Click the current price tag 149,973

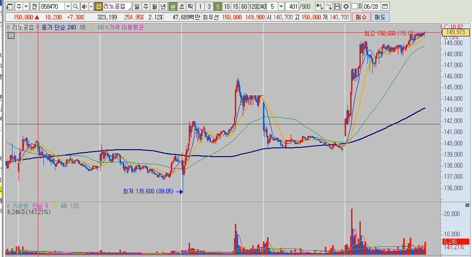[455, 32]
